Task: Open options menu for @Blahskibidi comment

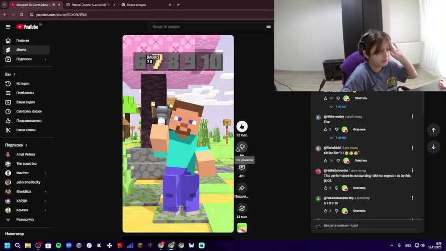Action: pyautogui.click(x=412, y=148)
